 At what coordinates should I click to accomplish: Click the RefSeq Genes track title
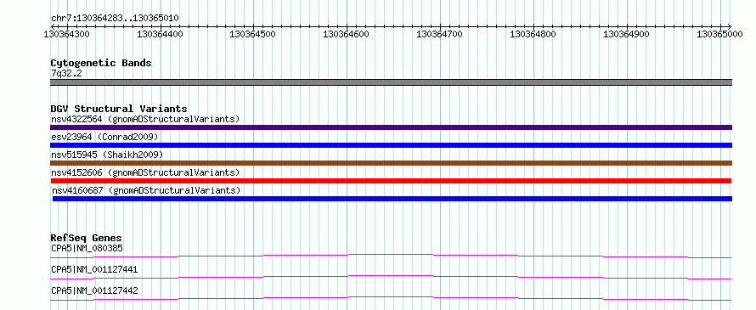pos(86,238)
